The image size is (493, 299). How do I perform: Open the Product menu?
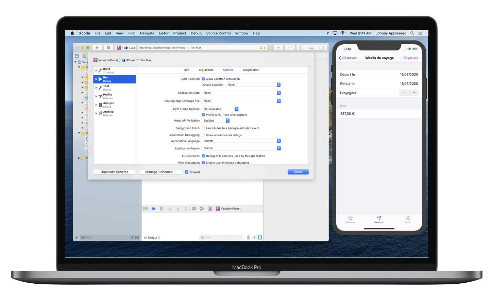[180, 33]
